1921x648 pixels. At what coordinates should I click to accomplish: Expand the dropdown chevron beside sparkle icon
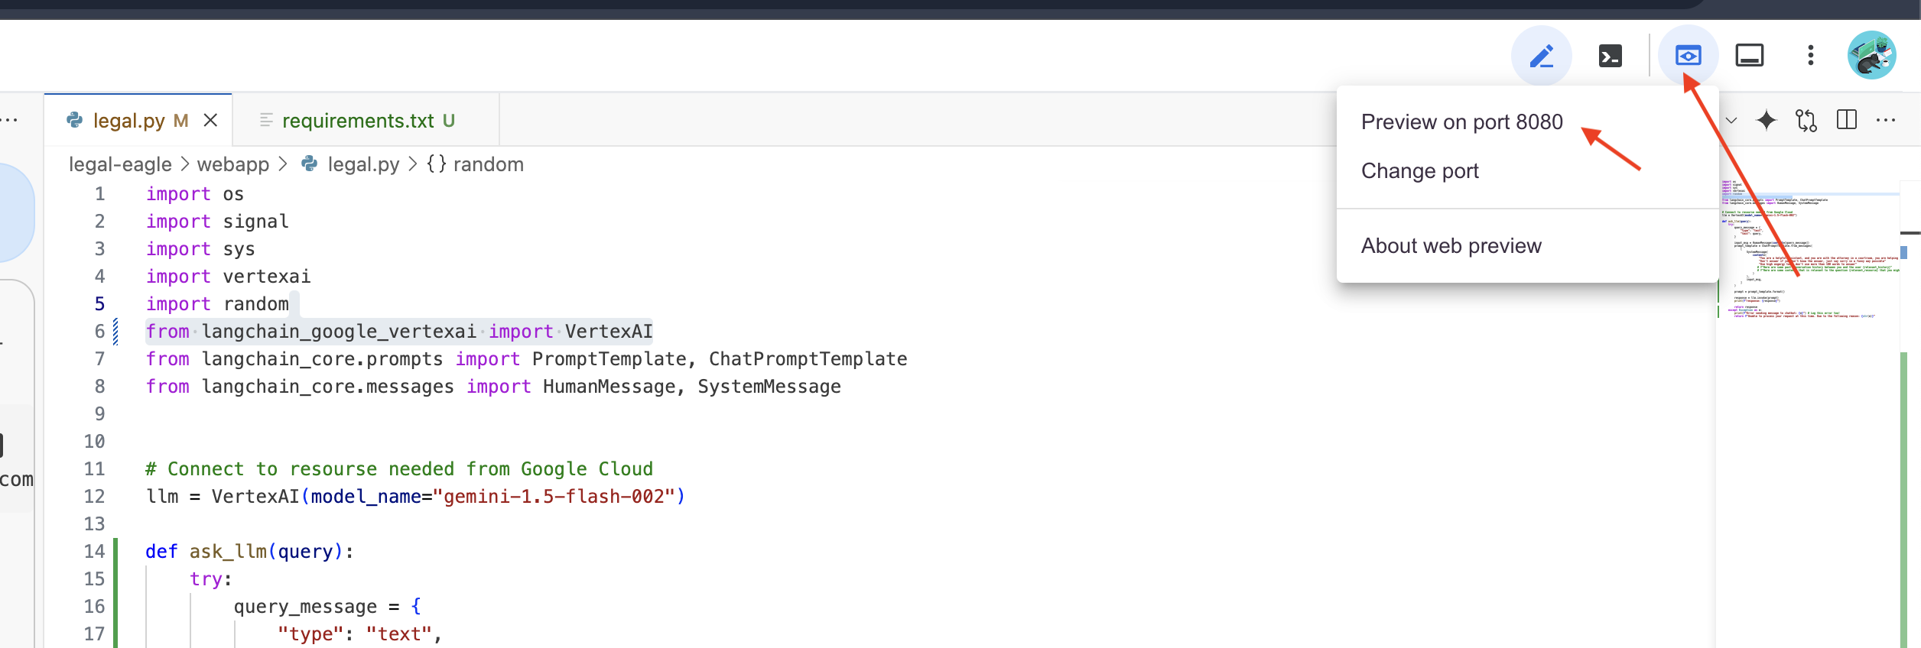pyautogui.click(x=1731, y=121)
